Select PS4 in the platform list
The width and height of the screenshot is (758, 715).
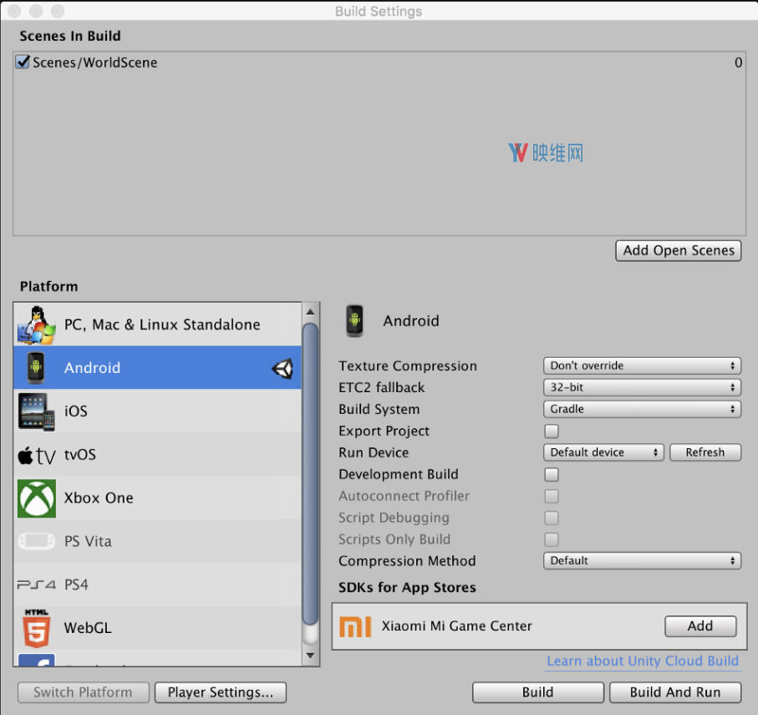[x=75, y=585]
